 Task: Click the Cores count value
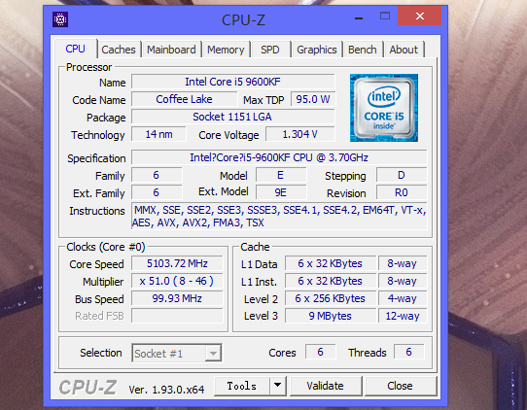coord(320,352)
